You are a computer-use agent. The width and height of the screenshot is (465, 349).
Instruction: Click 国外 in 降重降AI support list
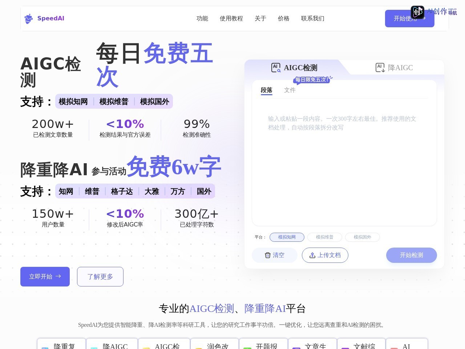[x=204, y=191]
